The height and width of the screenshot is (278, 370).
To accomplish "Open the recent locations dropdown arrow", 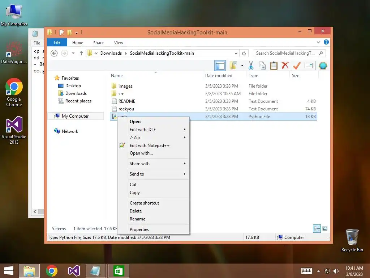I will pos(73,53).
